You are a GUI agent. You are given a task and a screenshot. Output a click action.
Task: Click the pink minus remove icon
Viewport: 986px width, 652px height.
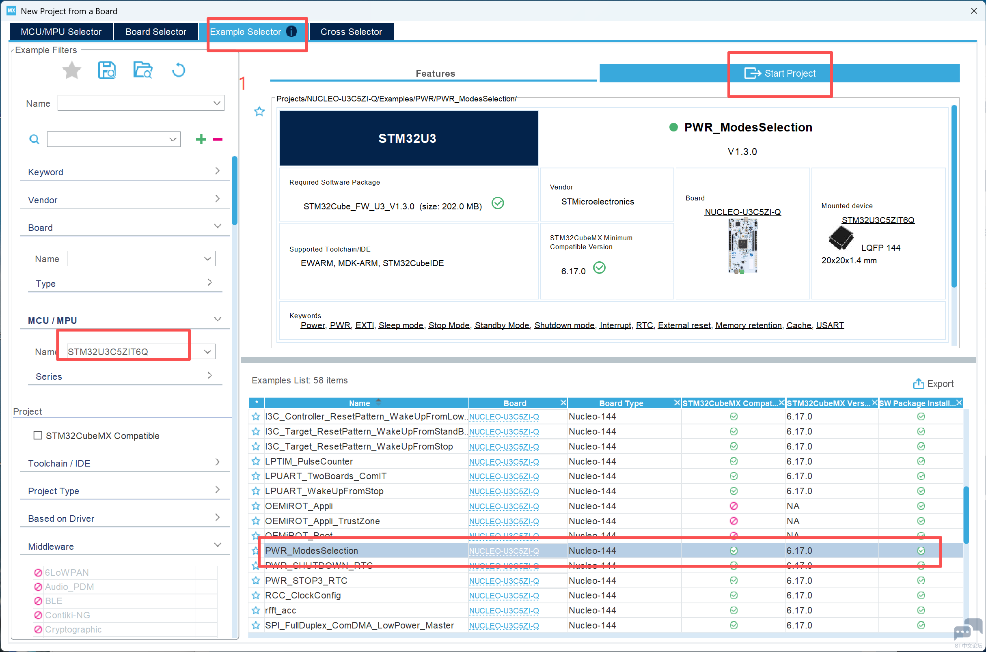(x=217, y=139)
